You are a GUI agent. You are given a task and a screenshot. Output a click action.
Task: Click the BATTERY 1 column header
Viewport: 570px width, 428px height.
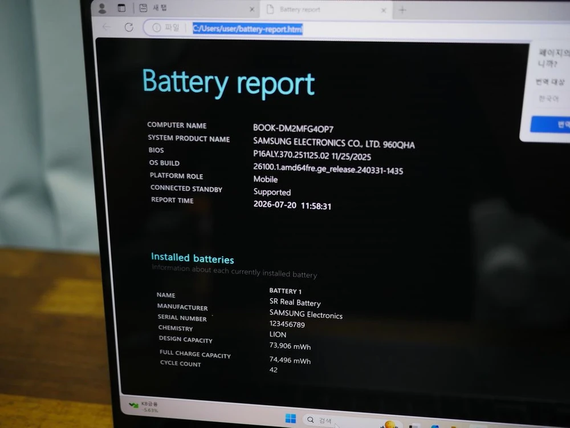click(286, 291)
